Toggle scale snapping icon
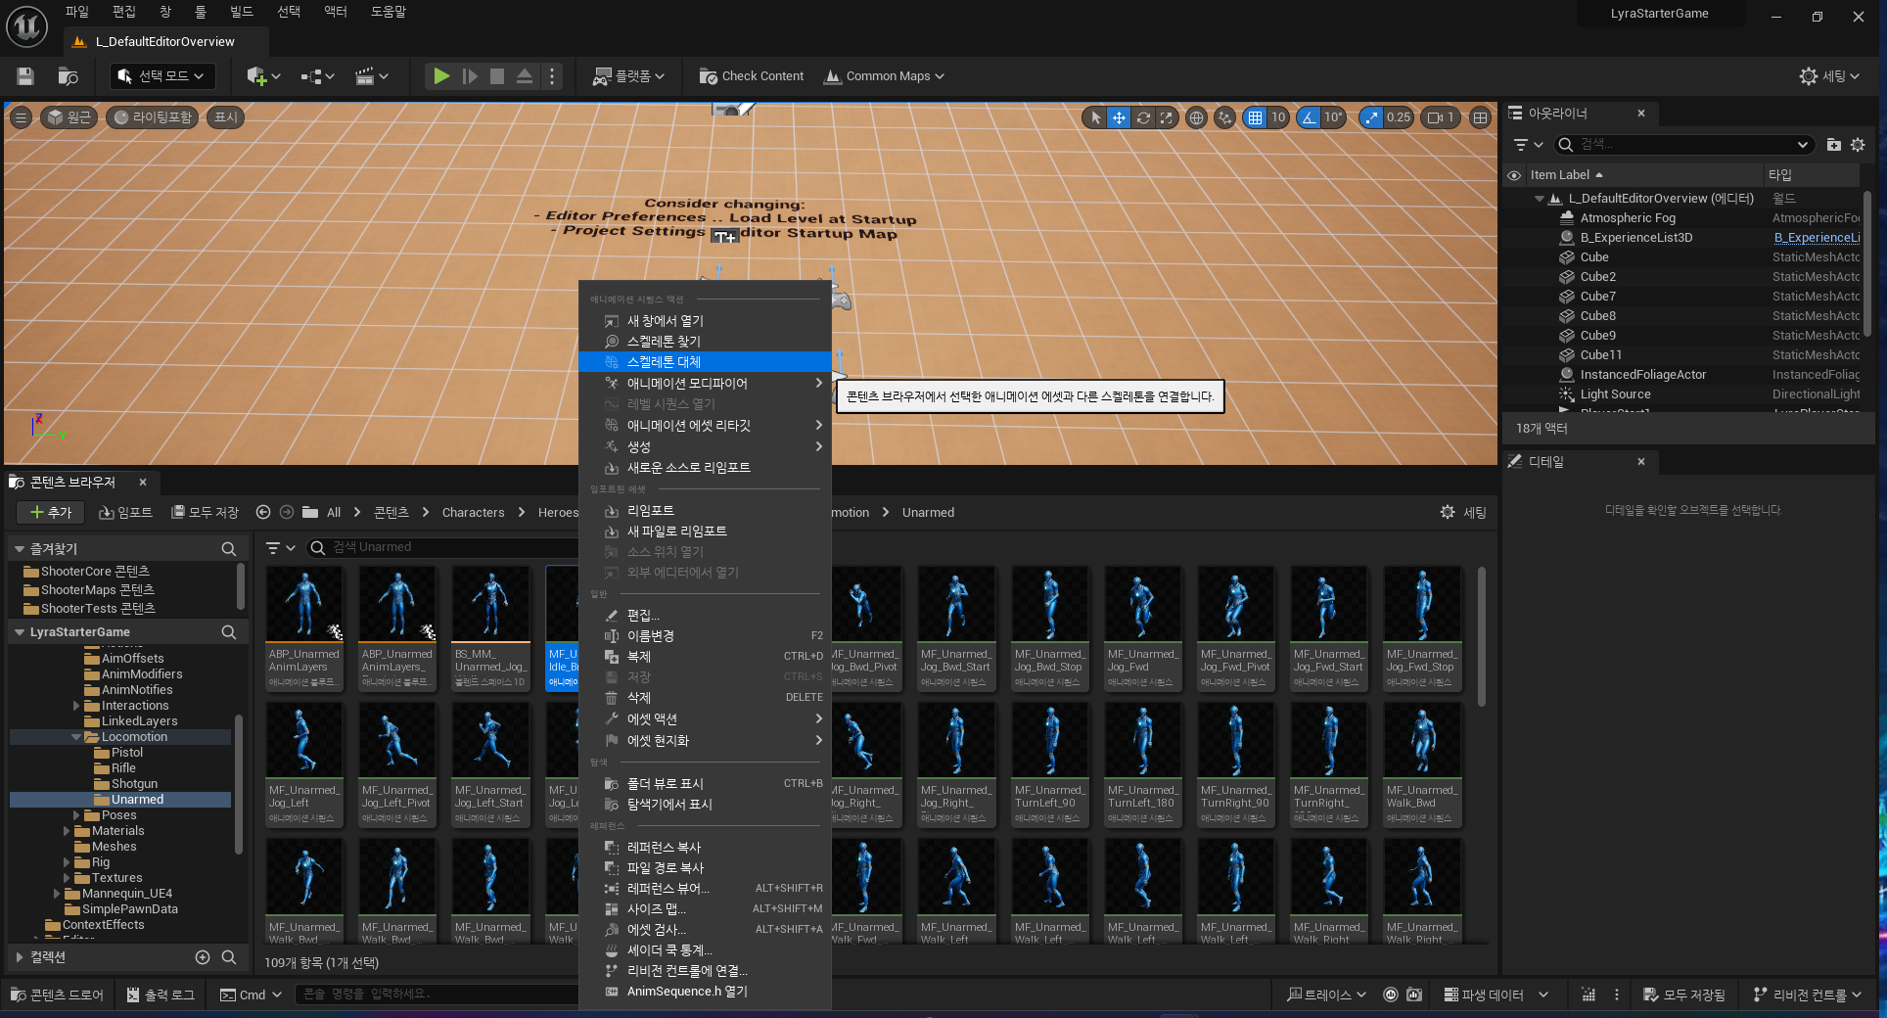The image size is (1887, 1018). 1371,117
